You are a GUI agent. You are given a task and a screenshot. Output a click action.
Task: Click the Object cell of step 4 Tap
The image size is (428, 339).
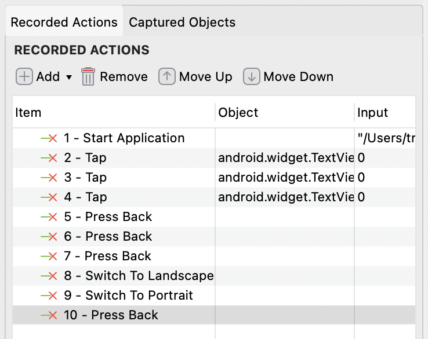pos(285,197)
